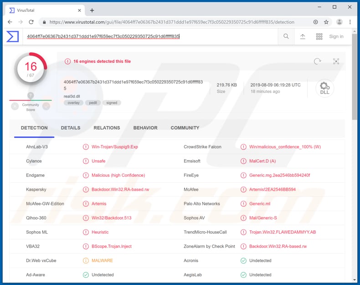Switch to the DETAILS tab

[71, 128]
